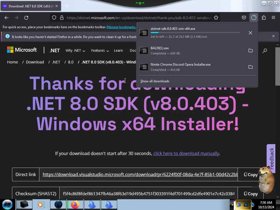Cancel the dotnet-sdk download
The height and width of the screenshot is (210, 280).
(250, 33)
